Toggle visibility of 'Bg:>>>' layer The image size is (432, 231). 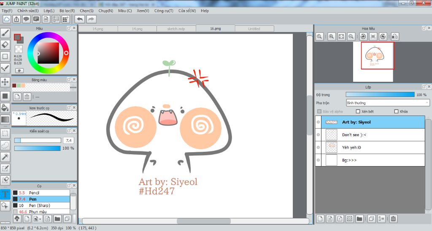pyautogui.click(x=319, y=160)
